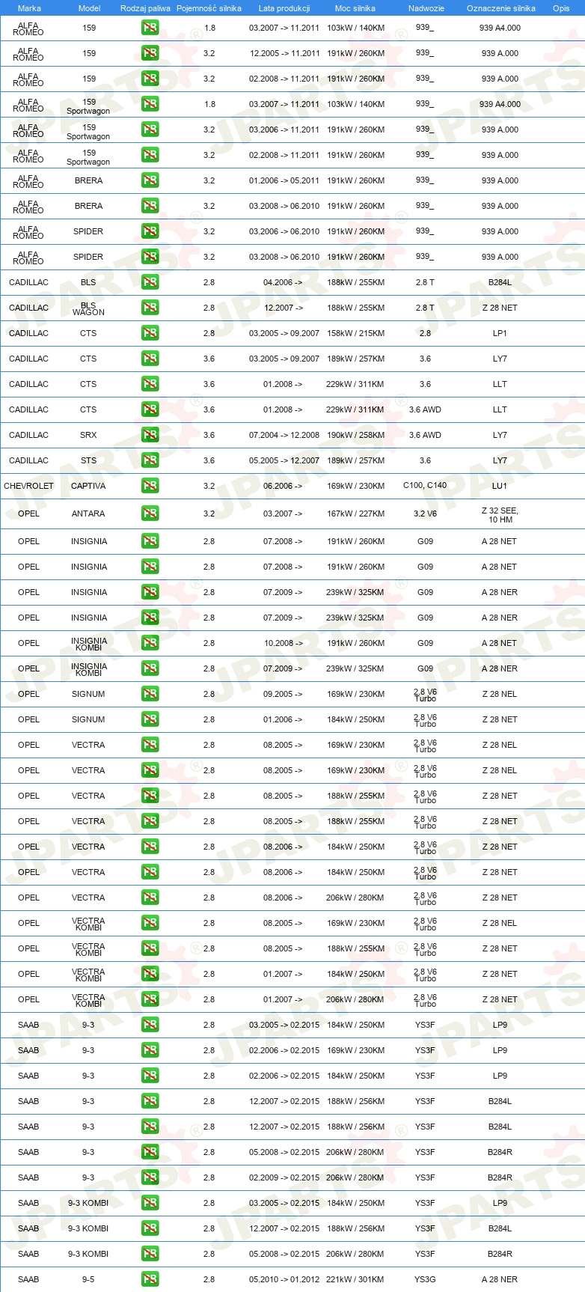Screen dimensions: 585x1292
Task: Click fuel icon for Opel Vectra 206kW row
Action: point(150,898)
